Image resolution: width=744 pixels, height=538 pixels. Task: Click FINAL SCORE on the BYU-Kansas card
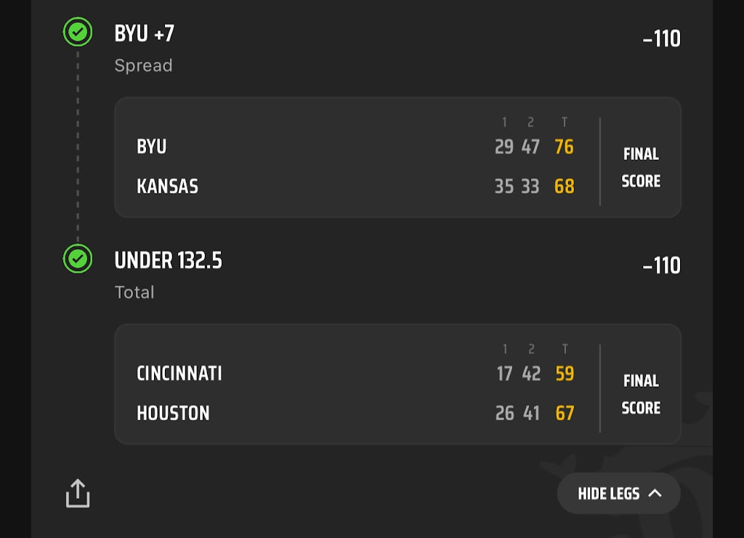click(x=640, y=167)
